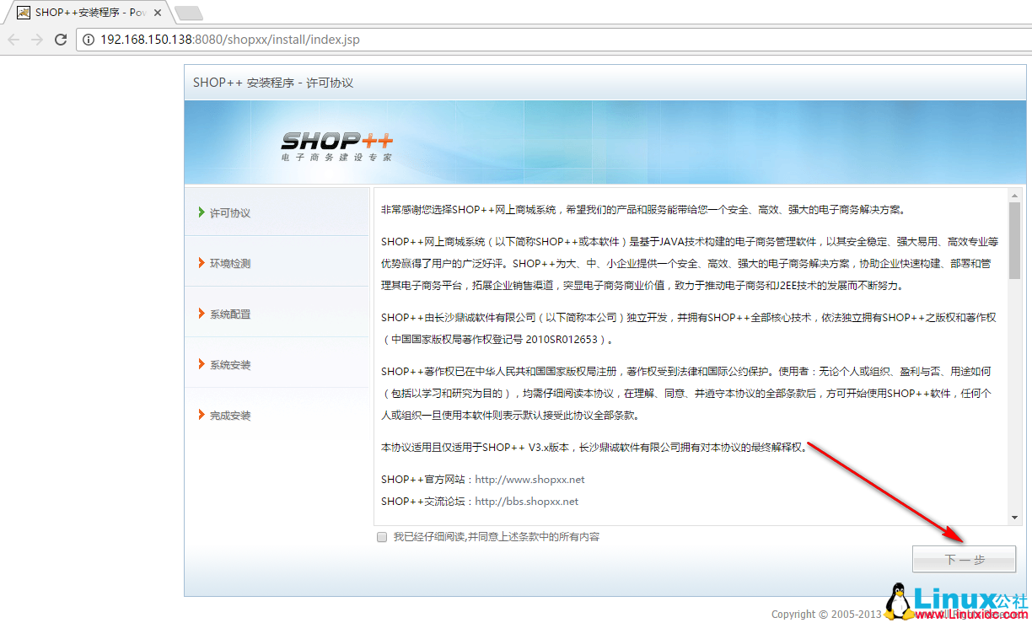Click the SHOP++ tab favicon
Screen dimensions: 1032x623
point(24,13)
